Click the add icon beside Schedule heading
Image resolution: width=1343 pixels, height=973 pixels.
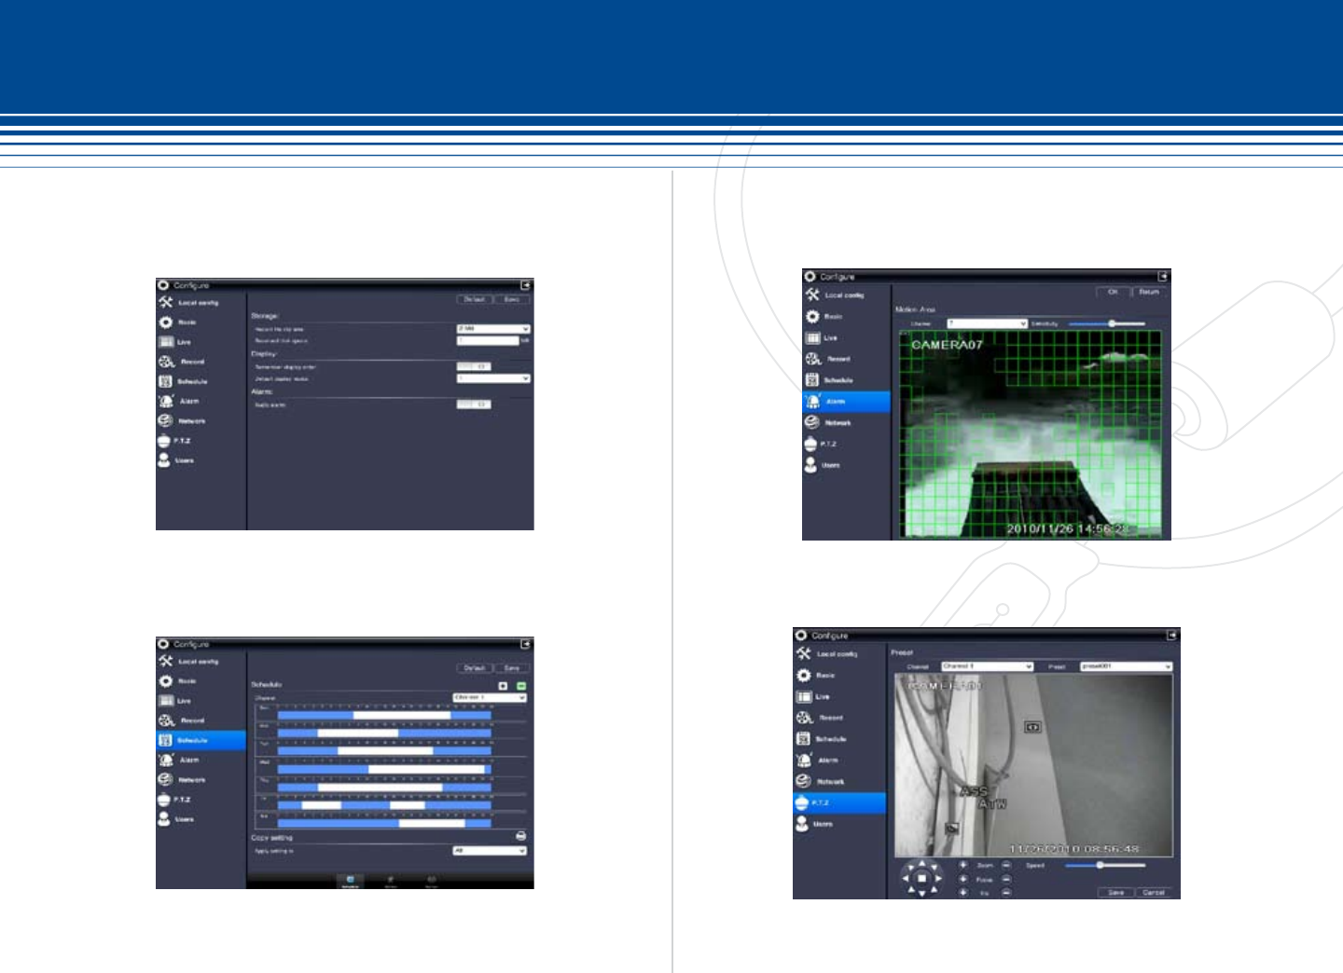[x=504, y=686]
